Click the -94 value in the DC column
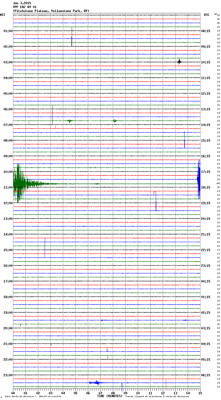Image resolution: width=221 pixels, height=400 pixels. 218,183
